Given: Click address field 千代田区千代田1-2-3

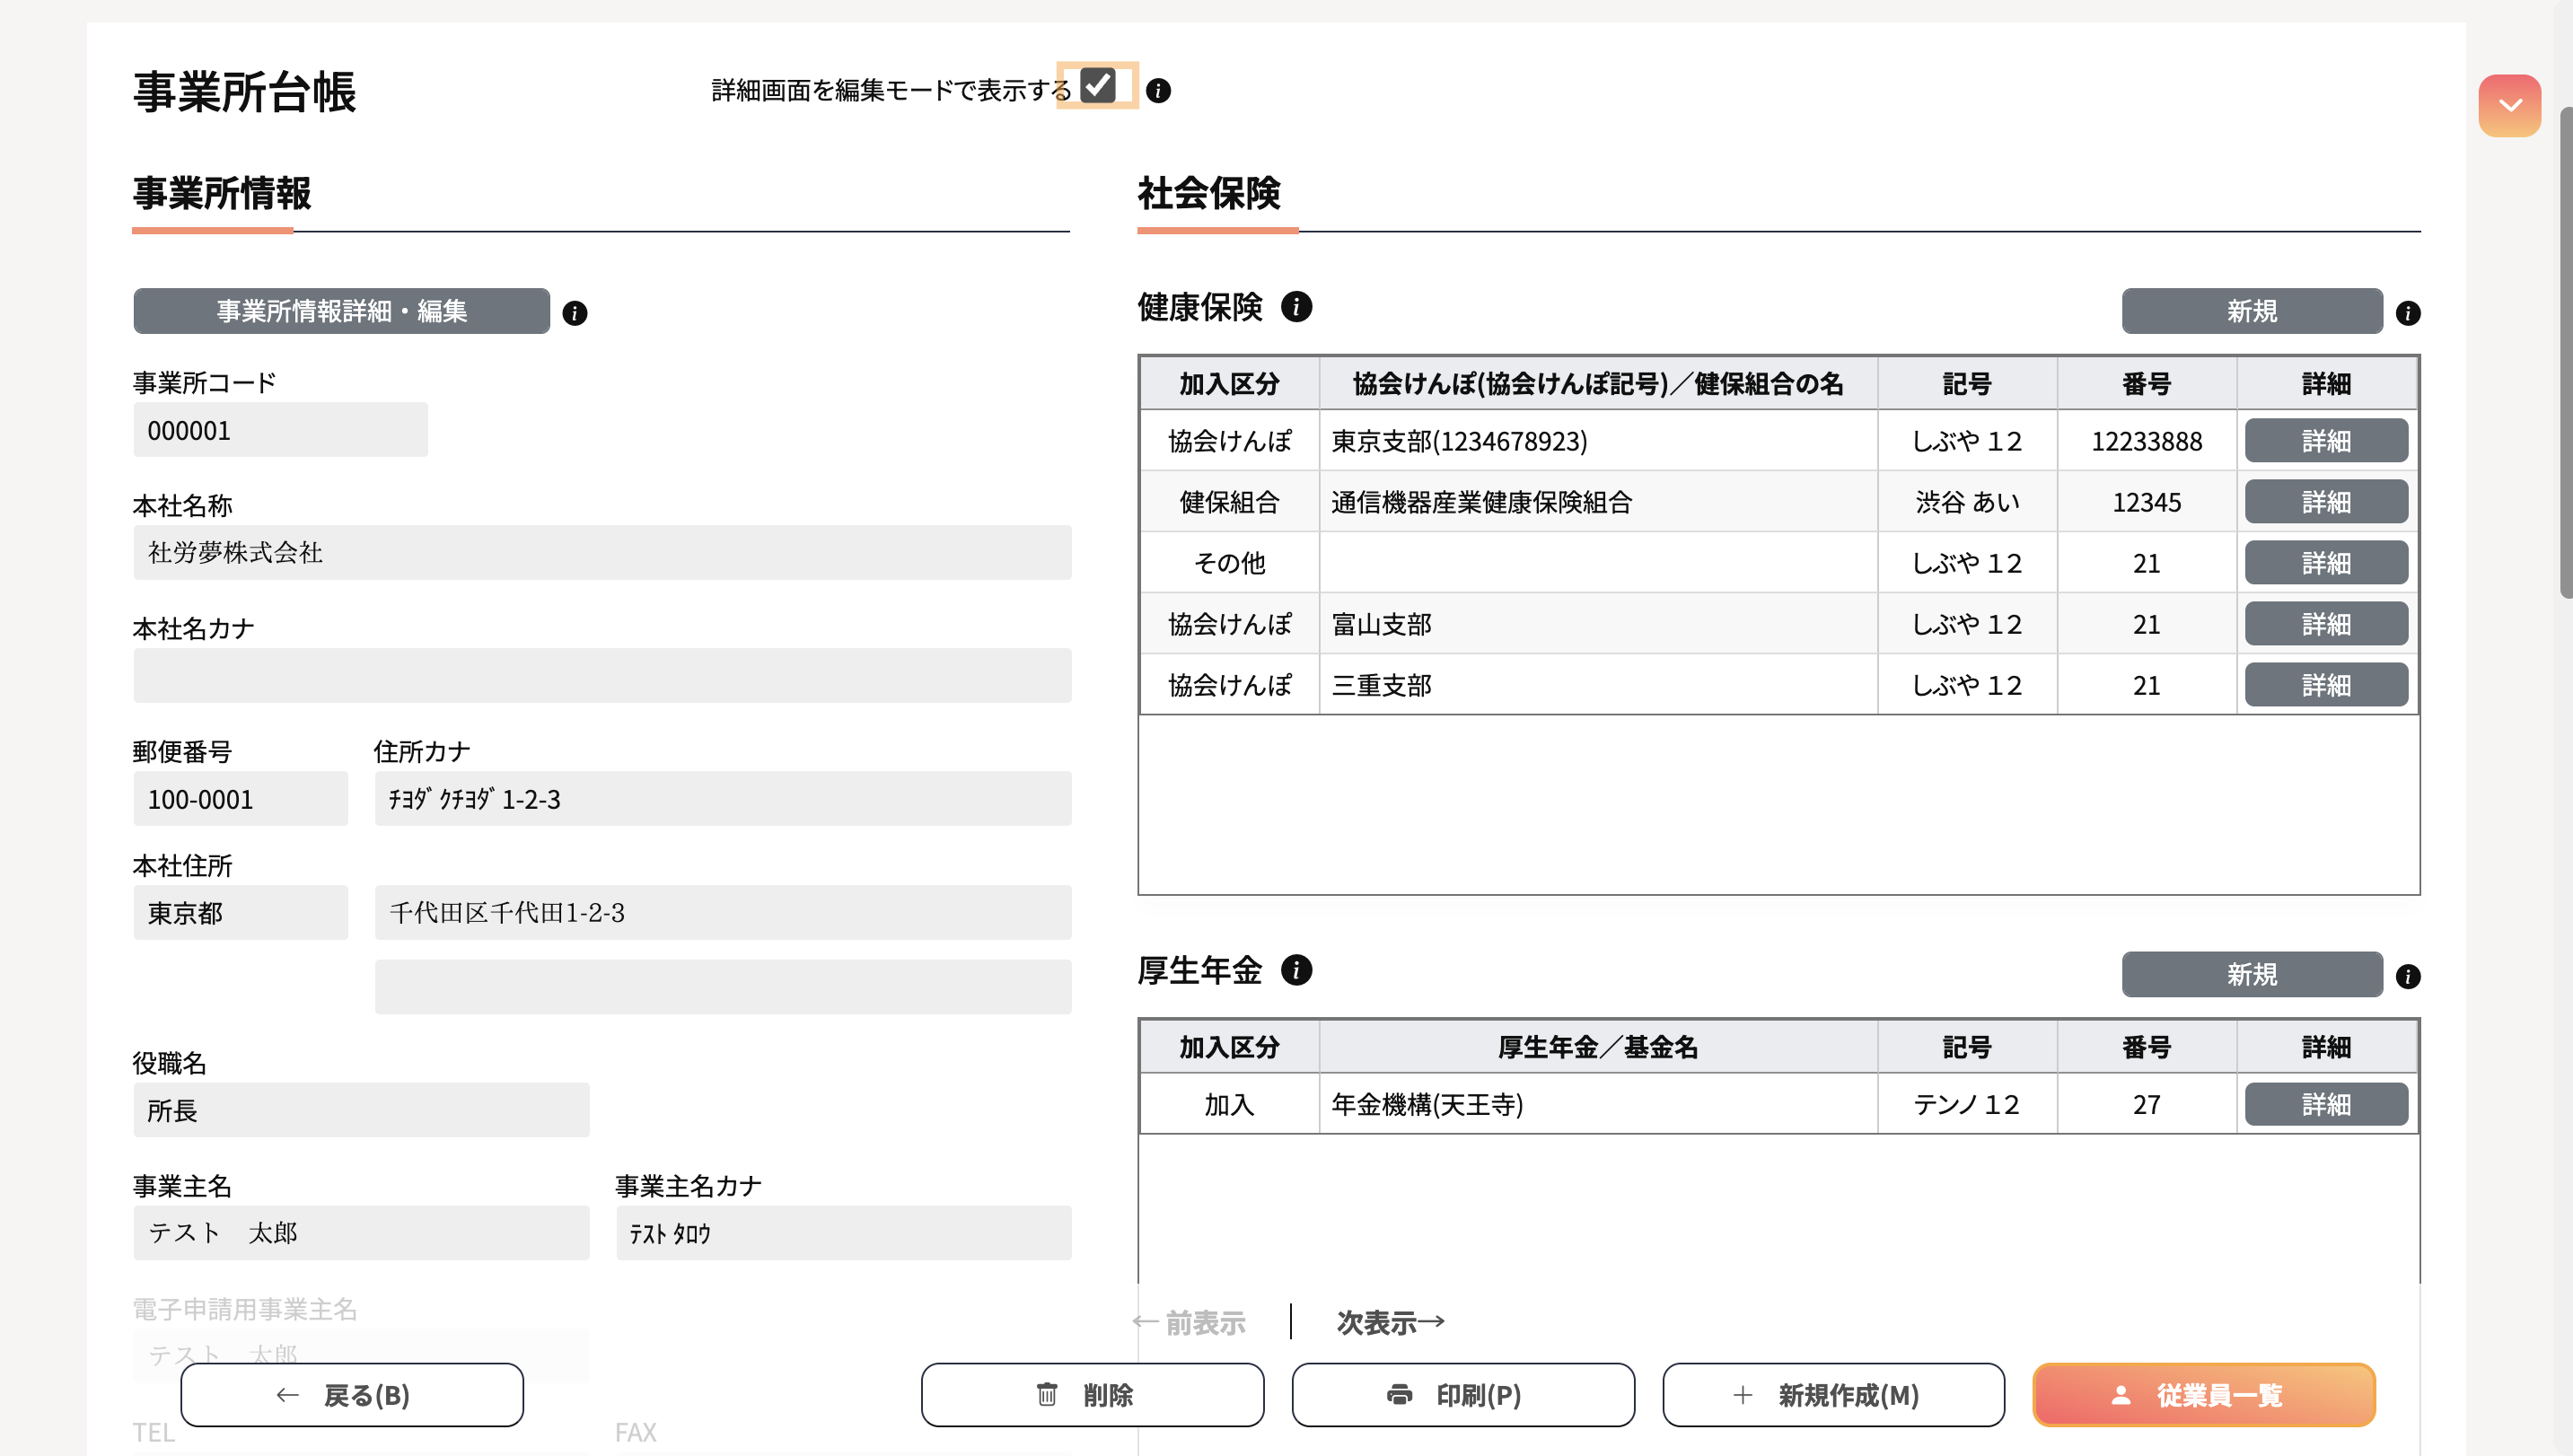Looking at the screenshot, I should (x=723, y=913).
